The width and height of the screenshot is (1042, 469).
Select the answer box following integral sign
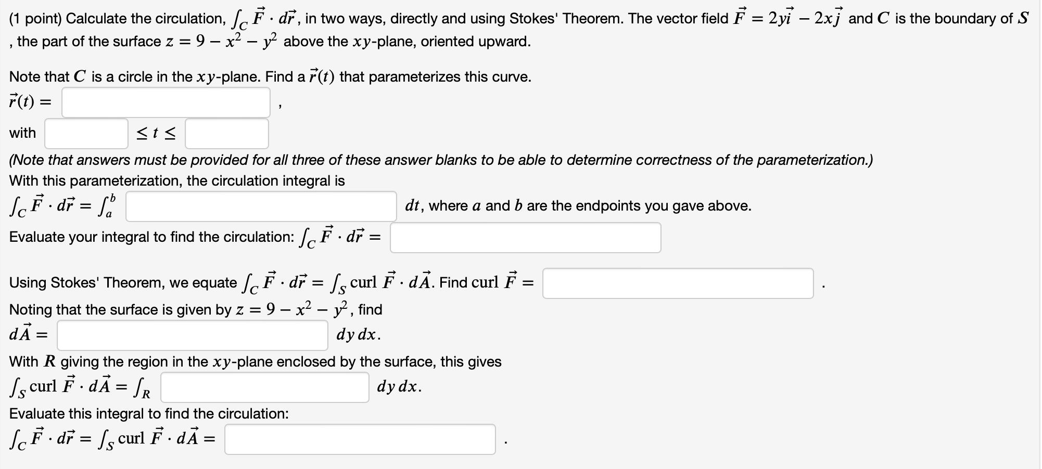[261, 205]
